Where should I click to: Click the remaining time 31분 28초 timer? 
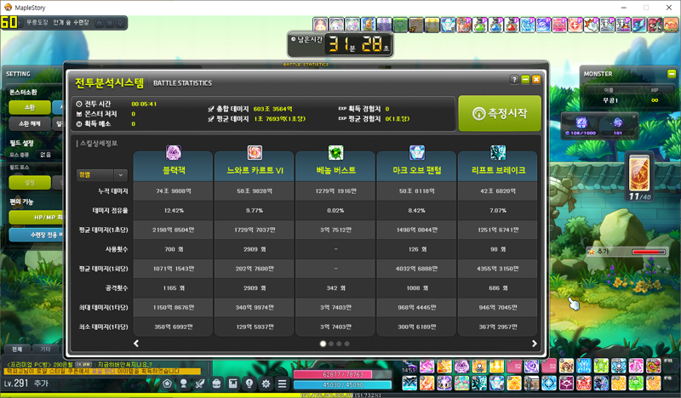click(340, 44)
